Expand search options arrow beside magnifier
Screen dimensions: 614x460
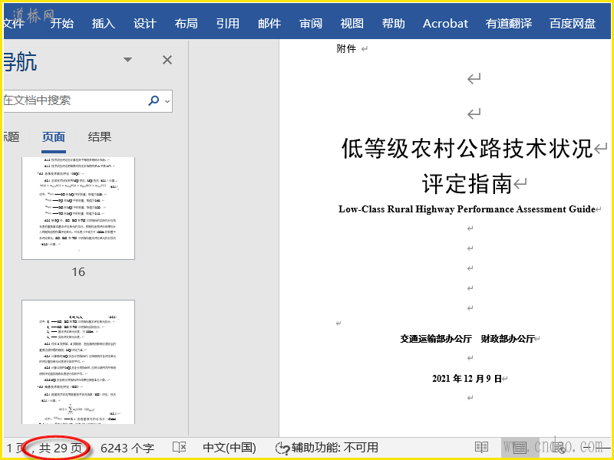click(x=167, y=101)
